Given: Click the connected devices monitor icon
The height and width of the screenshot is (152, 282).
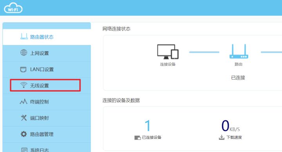Looking at the screenshot, I should pos(168,52).
